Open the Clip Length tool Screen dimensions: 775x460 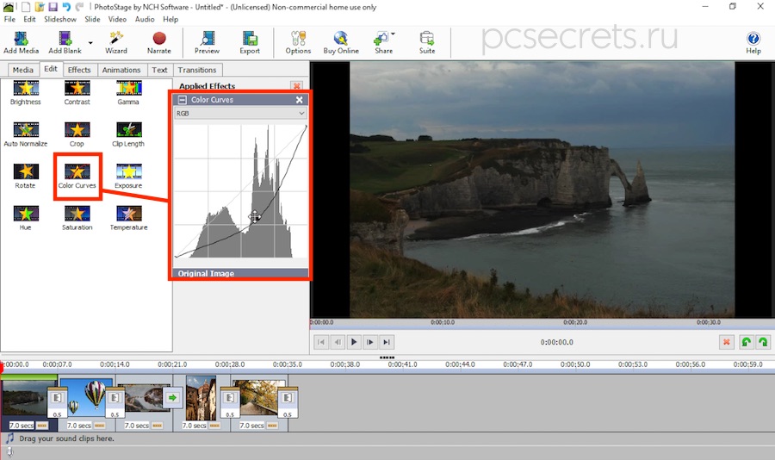[x=128, y=134]
